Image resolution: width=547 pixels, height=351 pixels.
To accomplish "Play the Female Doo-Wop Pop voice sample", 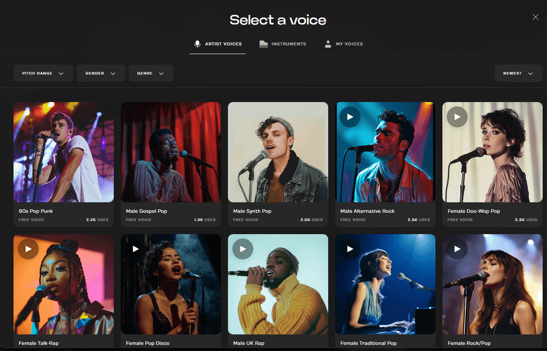I will coord(457,116).
